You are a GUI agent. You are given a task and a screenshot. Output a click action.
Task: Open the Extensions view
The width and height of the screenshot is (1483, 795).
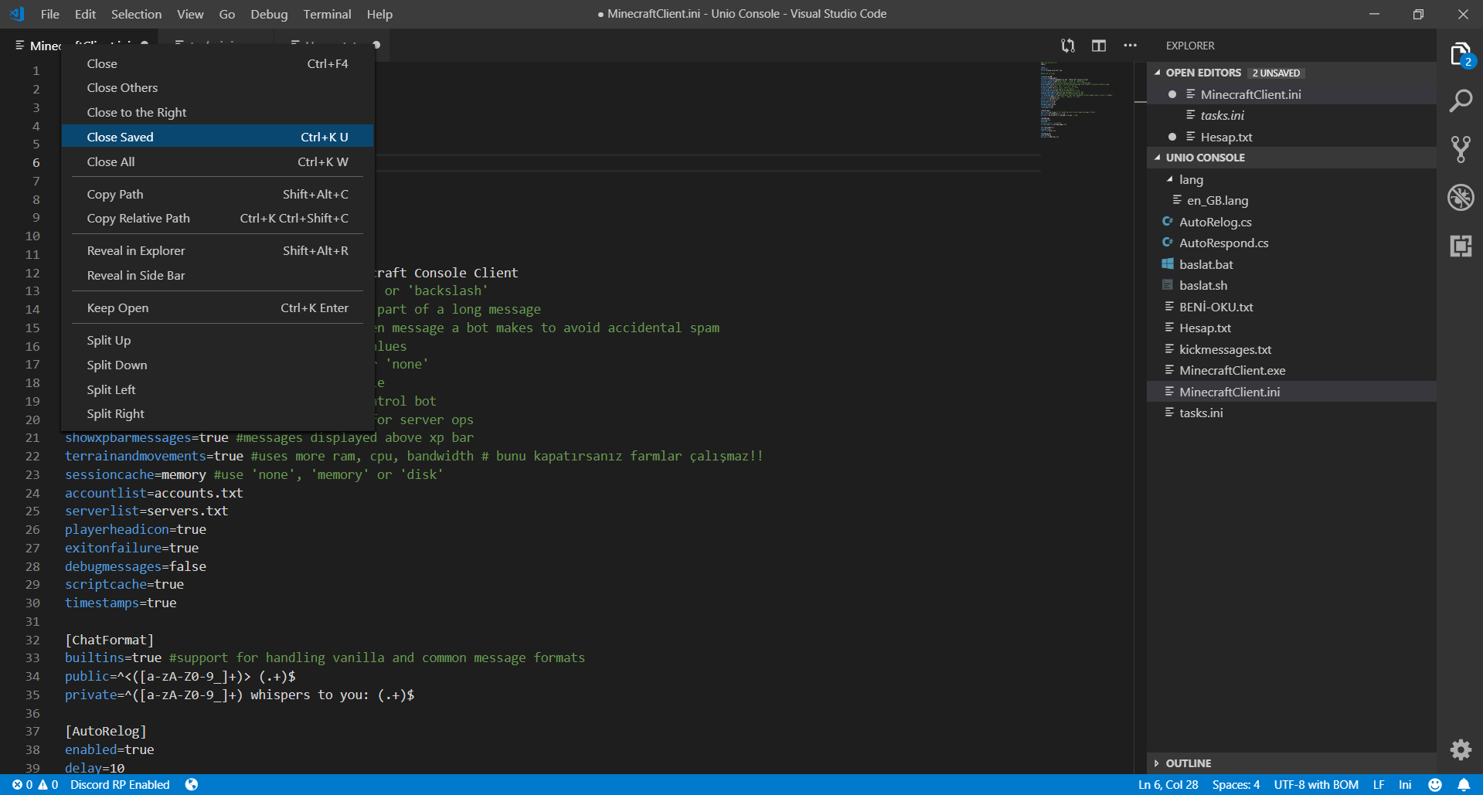tap(1460, 246)
